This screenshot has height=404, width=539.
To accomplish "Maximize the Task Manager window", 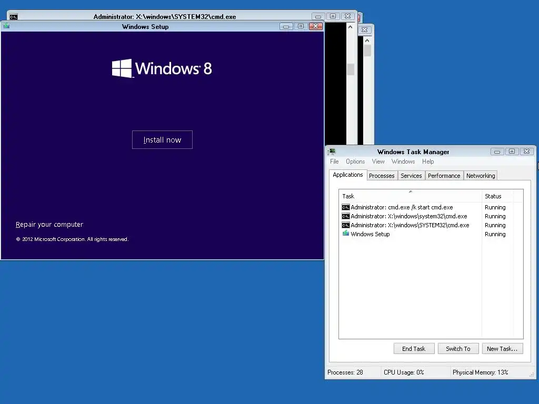I will click(x=512, y=151).
